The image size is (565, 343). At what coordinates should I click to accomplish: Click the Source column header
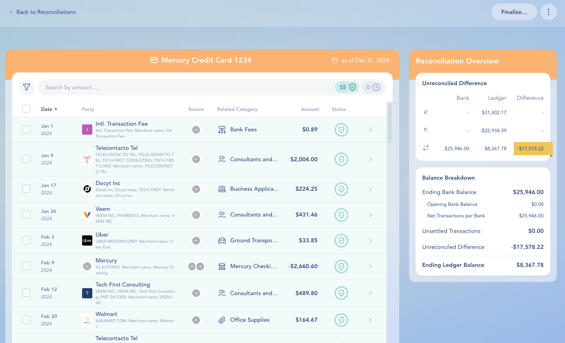(x=196, y=109)
